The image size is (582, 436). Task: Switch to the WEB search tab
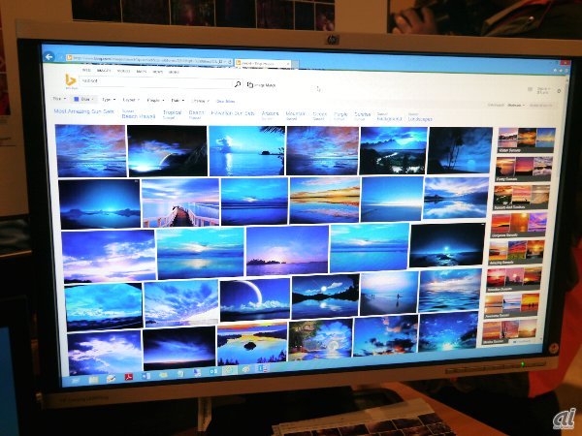(x=86, y=70)
